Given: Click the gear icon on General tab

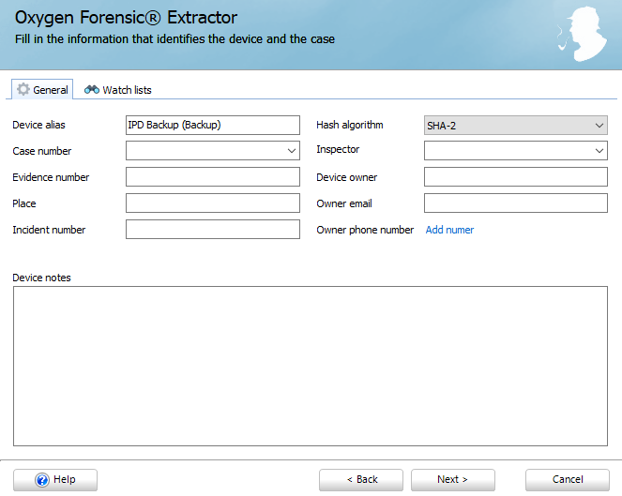Looking at the screenshot, I should pyautogui.click(x=23, y=90).
